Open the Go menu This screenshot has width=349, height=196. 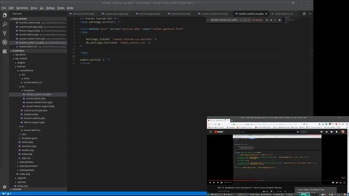click(41, 8)
